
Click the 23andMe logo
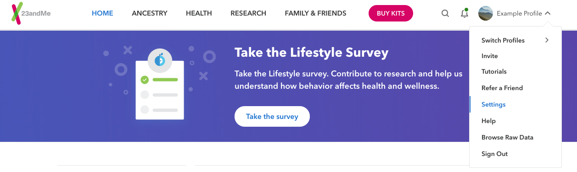tap(31, 14)
